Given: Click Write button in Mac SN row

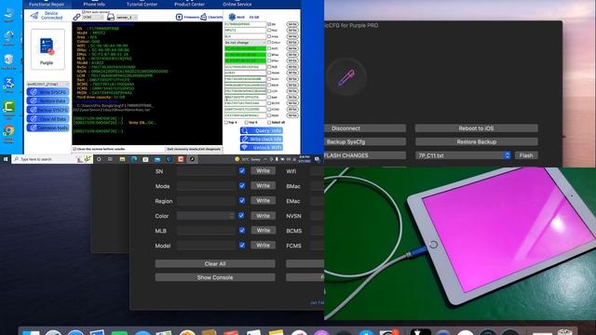Looking at the screenshot, I should point(263,171).
